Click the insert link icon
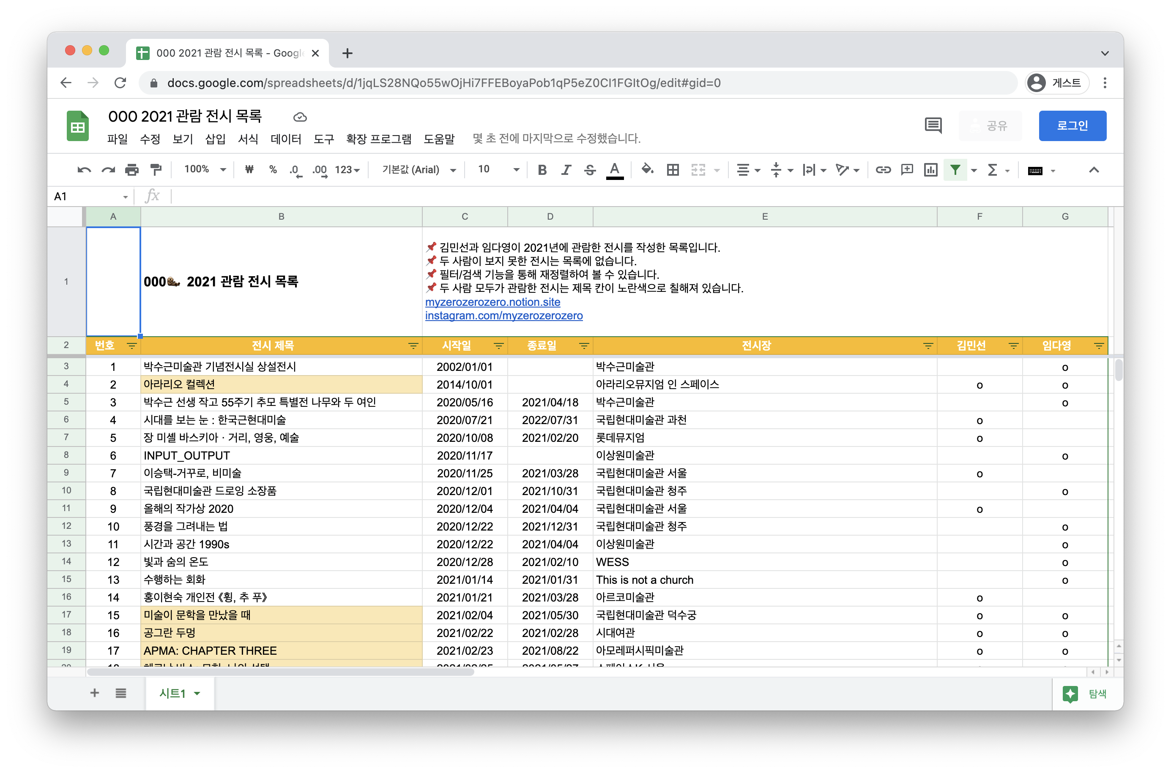This screenshot has height=773, width=1171. 883,170
